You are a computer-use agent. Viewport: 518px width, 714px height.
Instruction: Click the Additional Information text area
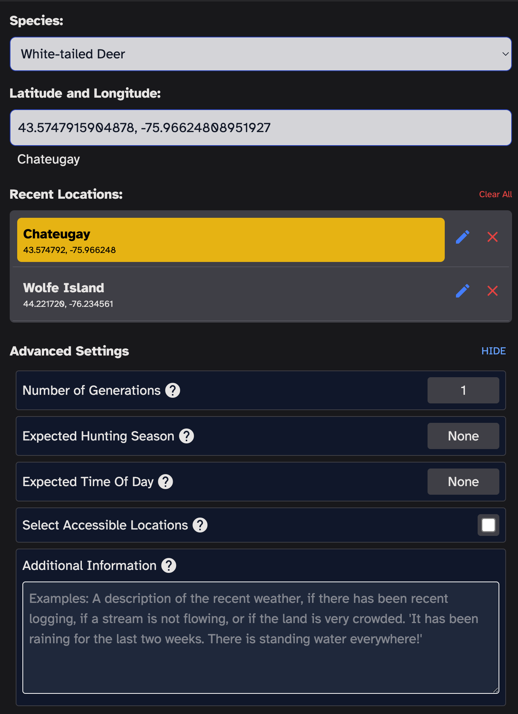coord(260,638)
